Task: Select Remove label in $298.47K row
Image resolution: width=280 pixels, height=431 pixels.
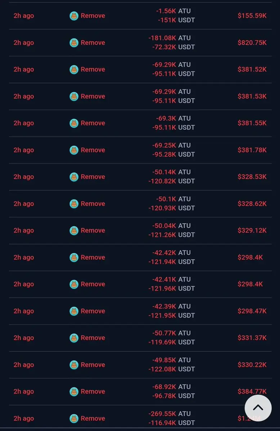Action: pos(93,311)
